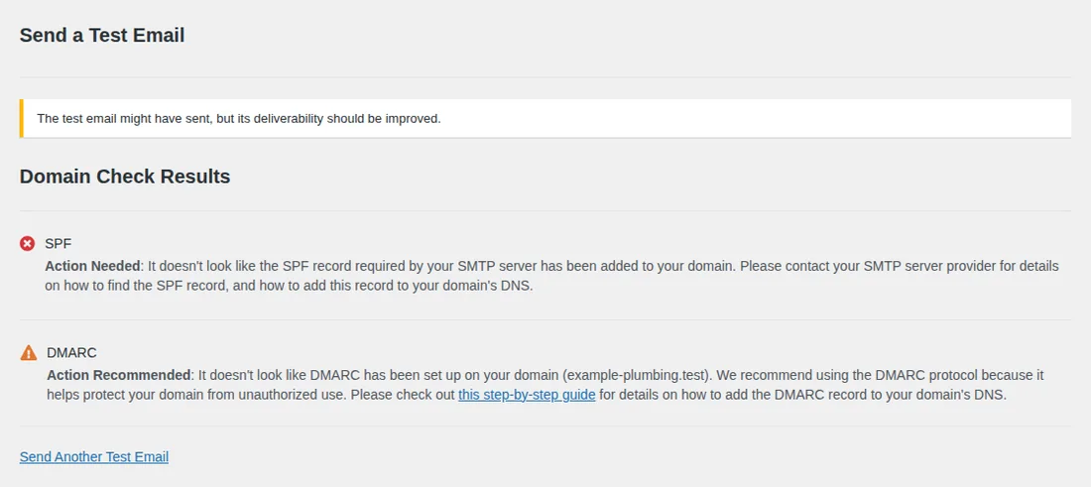Click the DMARC label text
This screenshot has height=487, width=1091.
(71, 353)
